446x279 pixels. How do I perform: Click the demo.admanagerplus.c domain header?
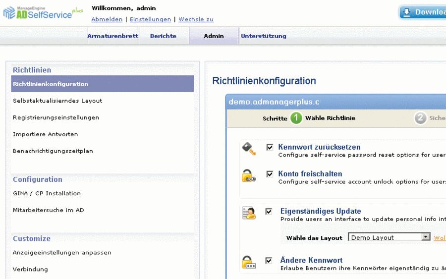274,102
